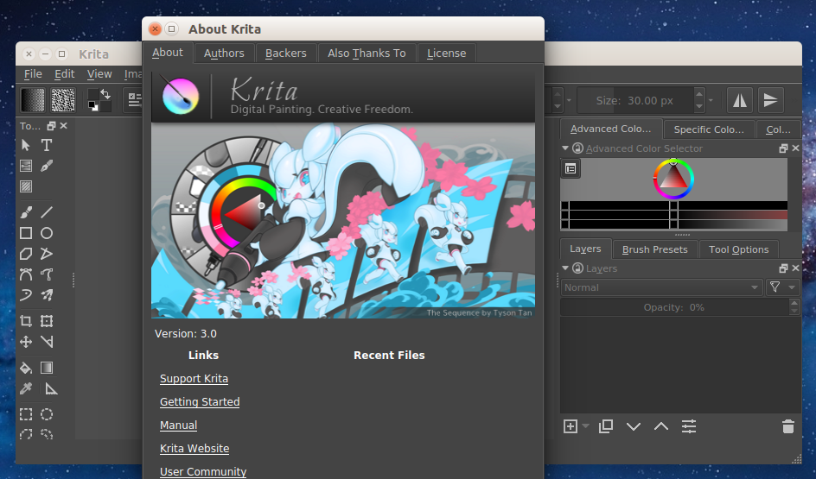816x479 pixels.
Task: Select the Dynamic Brush tool
Action: [26, 295]
